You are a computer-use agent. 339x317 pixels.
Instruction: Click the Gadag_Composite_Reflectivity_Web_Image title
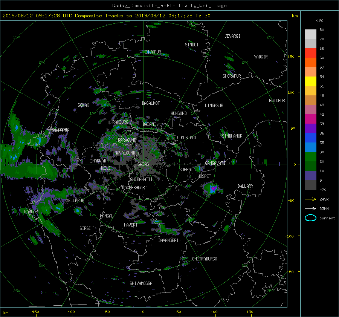(x=169, y=6)
